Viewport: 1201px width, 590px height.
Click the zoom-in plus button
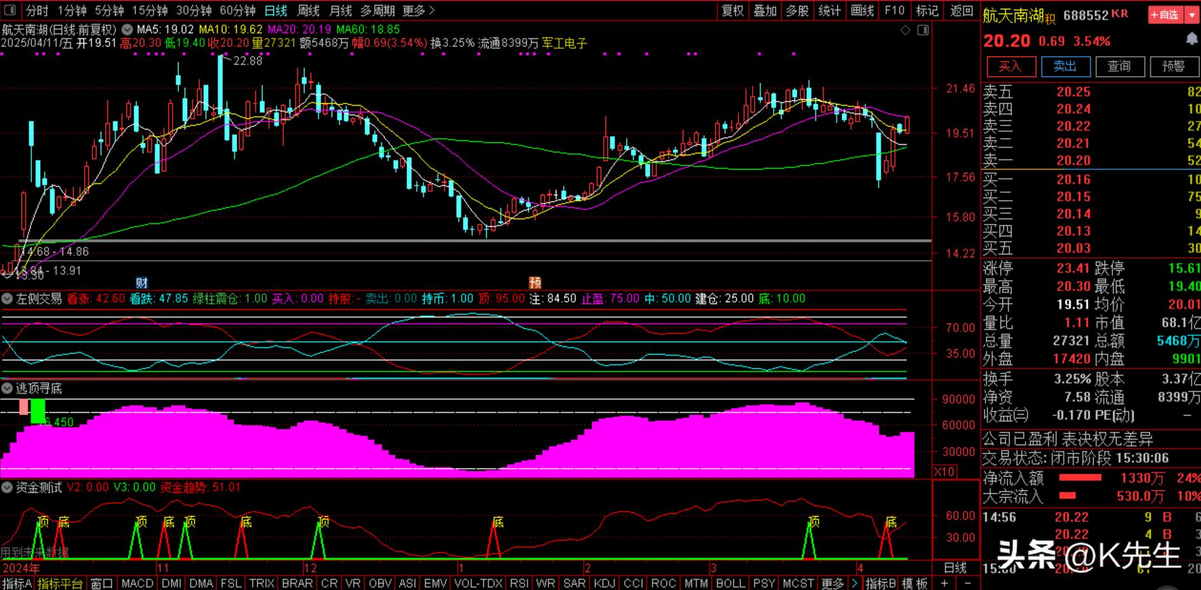coord(945,583)
